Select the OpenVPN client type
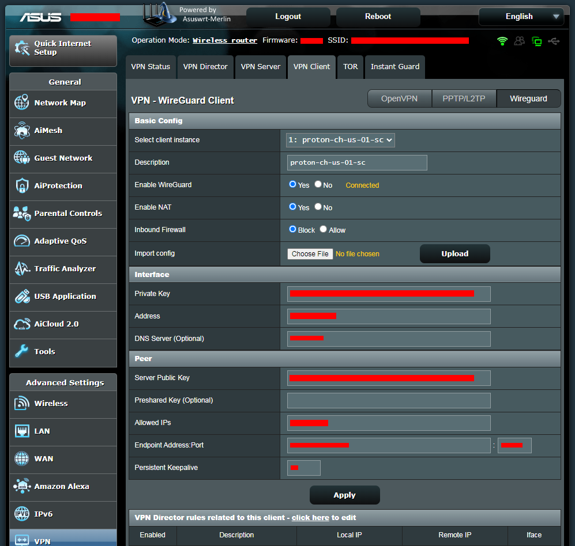 399,98
